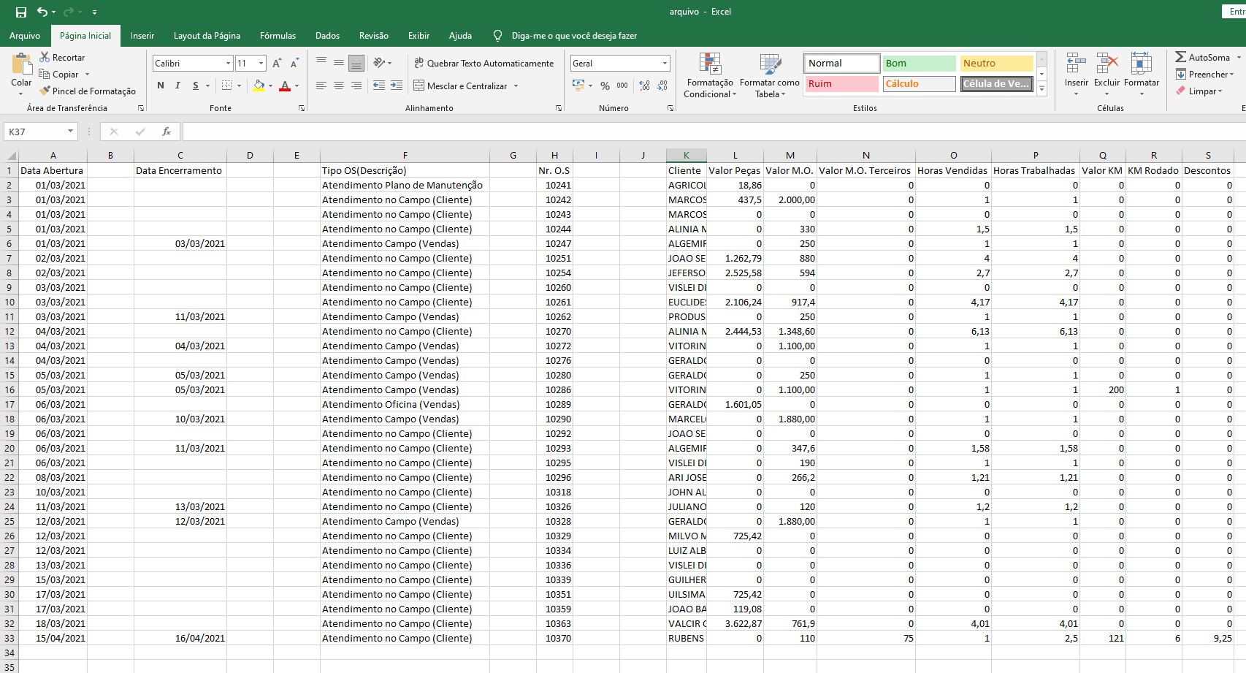This screenshot has width=1246, height=673.
Task: Click the Mesclar e Centralizar button
Action: click(x=460, y=85)
